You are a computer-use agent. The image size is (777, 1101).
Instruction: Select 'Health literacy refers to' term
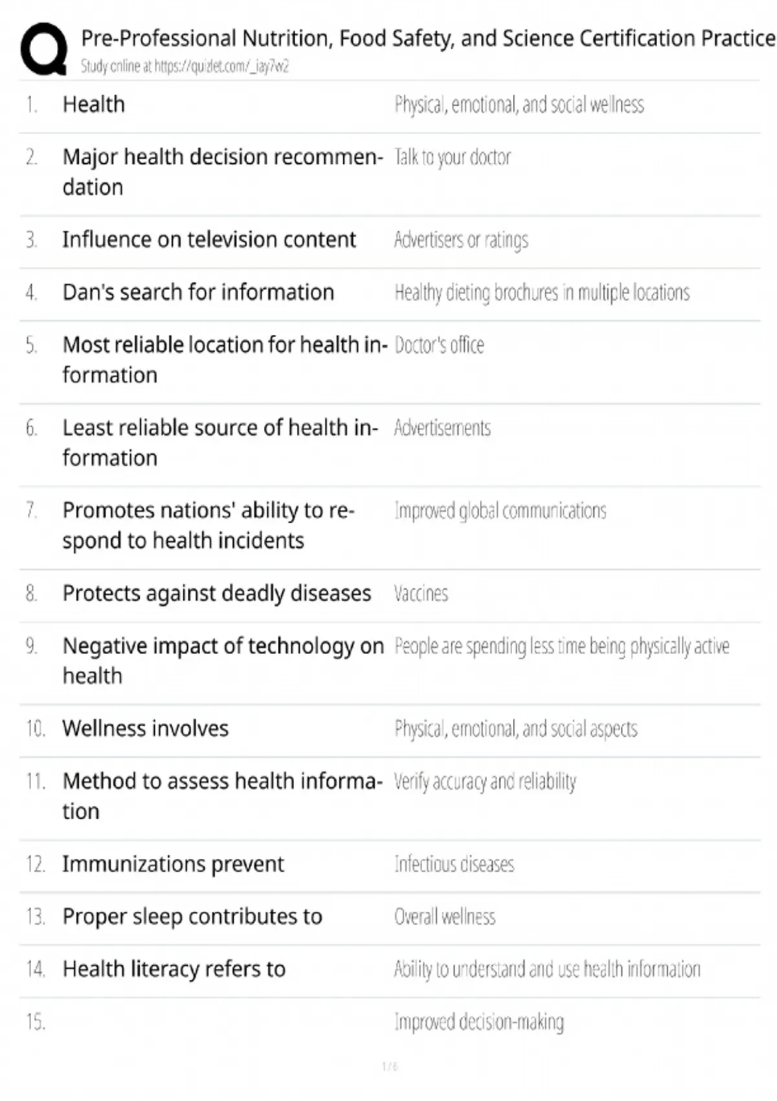pyautogui.click(x=174, y=969)
